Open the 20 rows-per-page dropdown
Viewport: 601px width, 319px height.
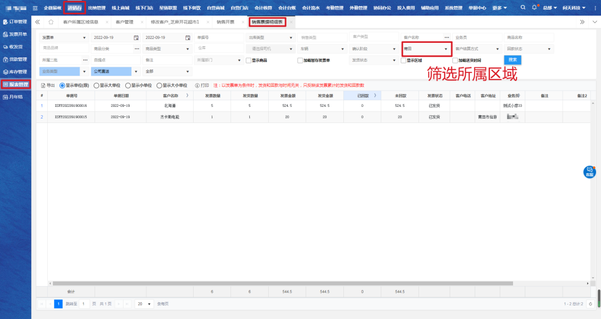(144, 304)
